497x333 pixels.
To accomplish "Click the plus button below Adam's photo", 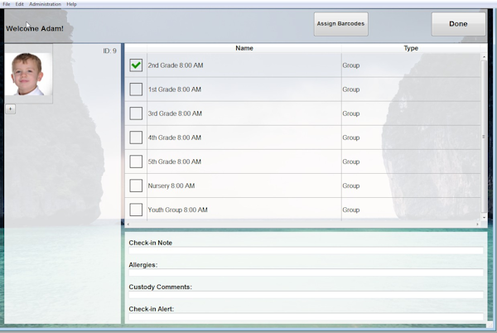I will tap(11, 109).
